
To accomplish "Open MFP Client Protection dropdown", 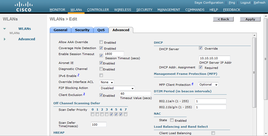I will pyautogui.click(x=208, y=85).
